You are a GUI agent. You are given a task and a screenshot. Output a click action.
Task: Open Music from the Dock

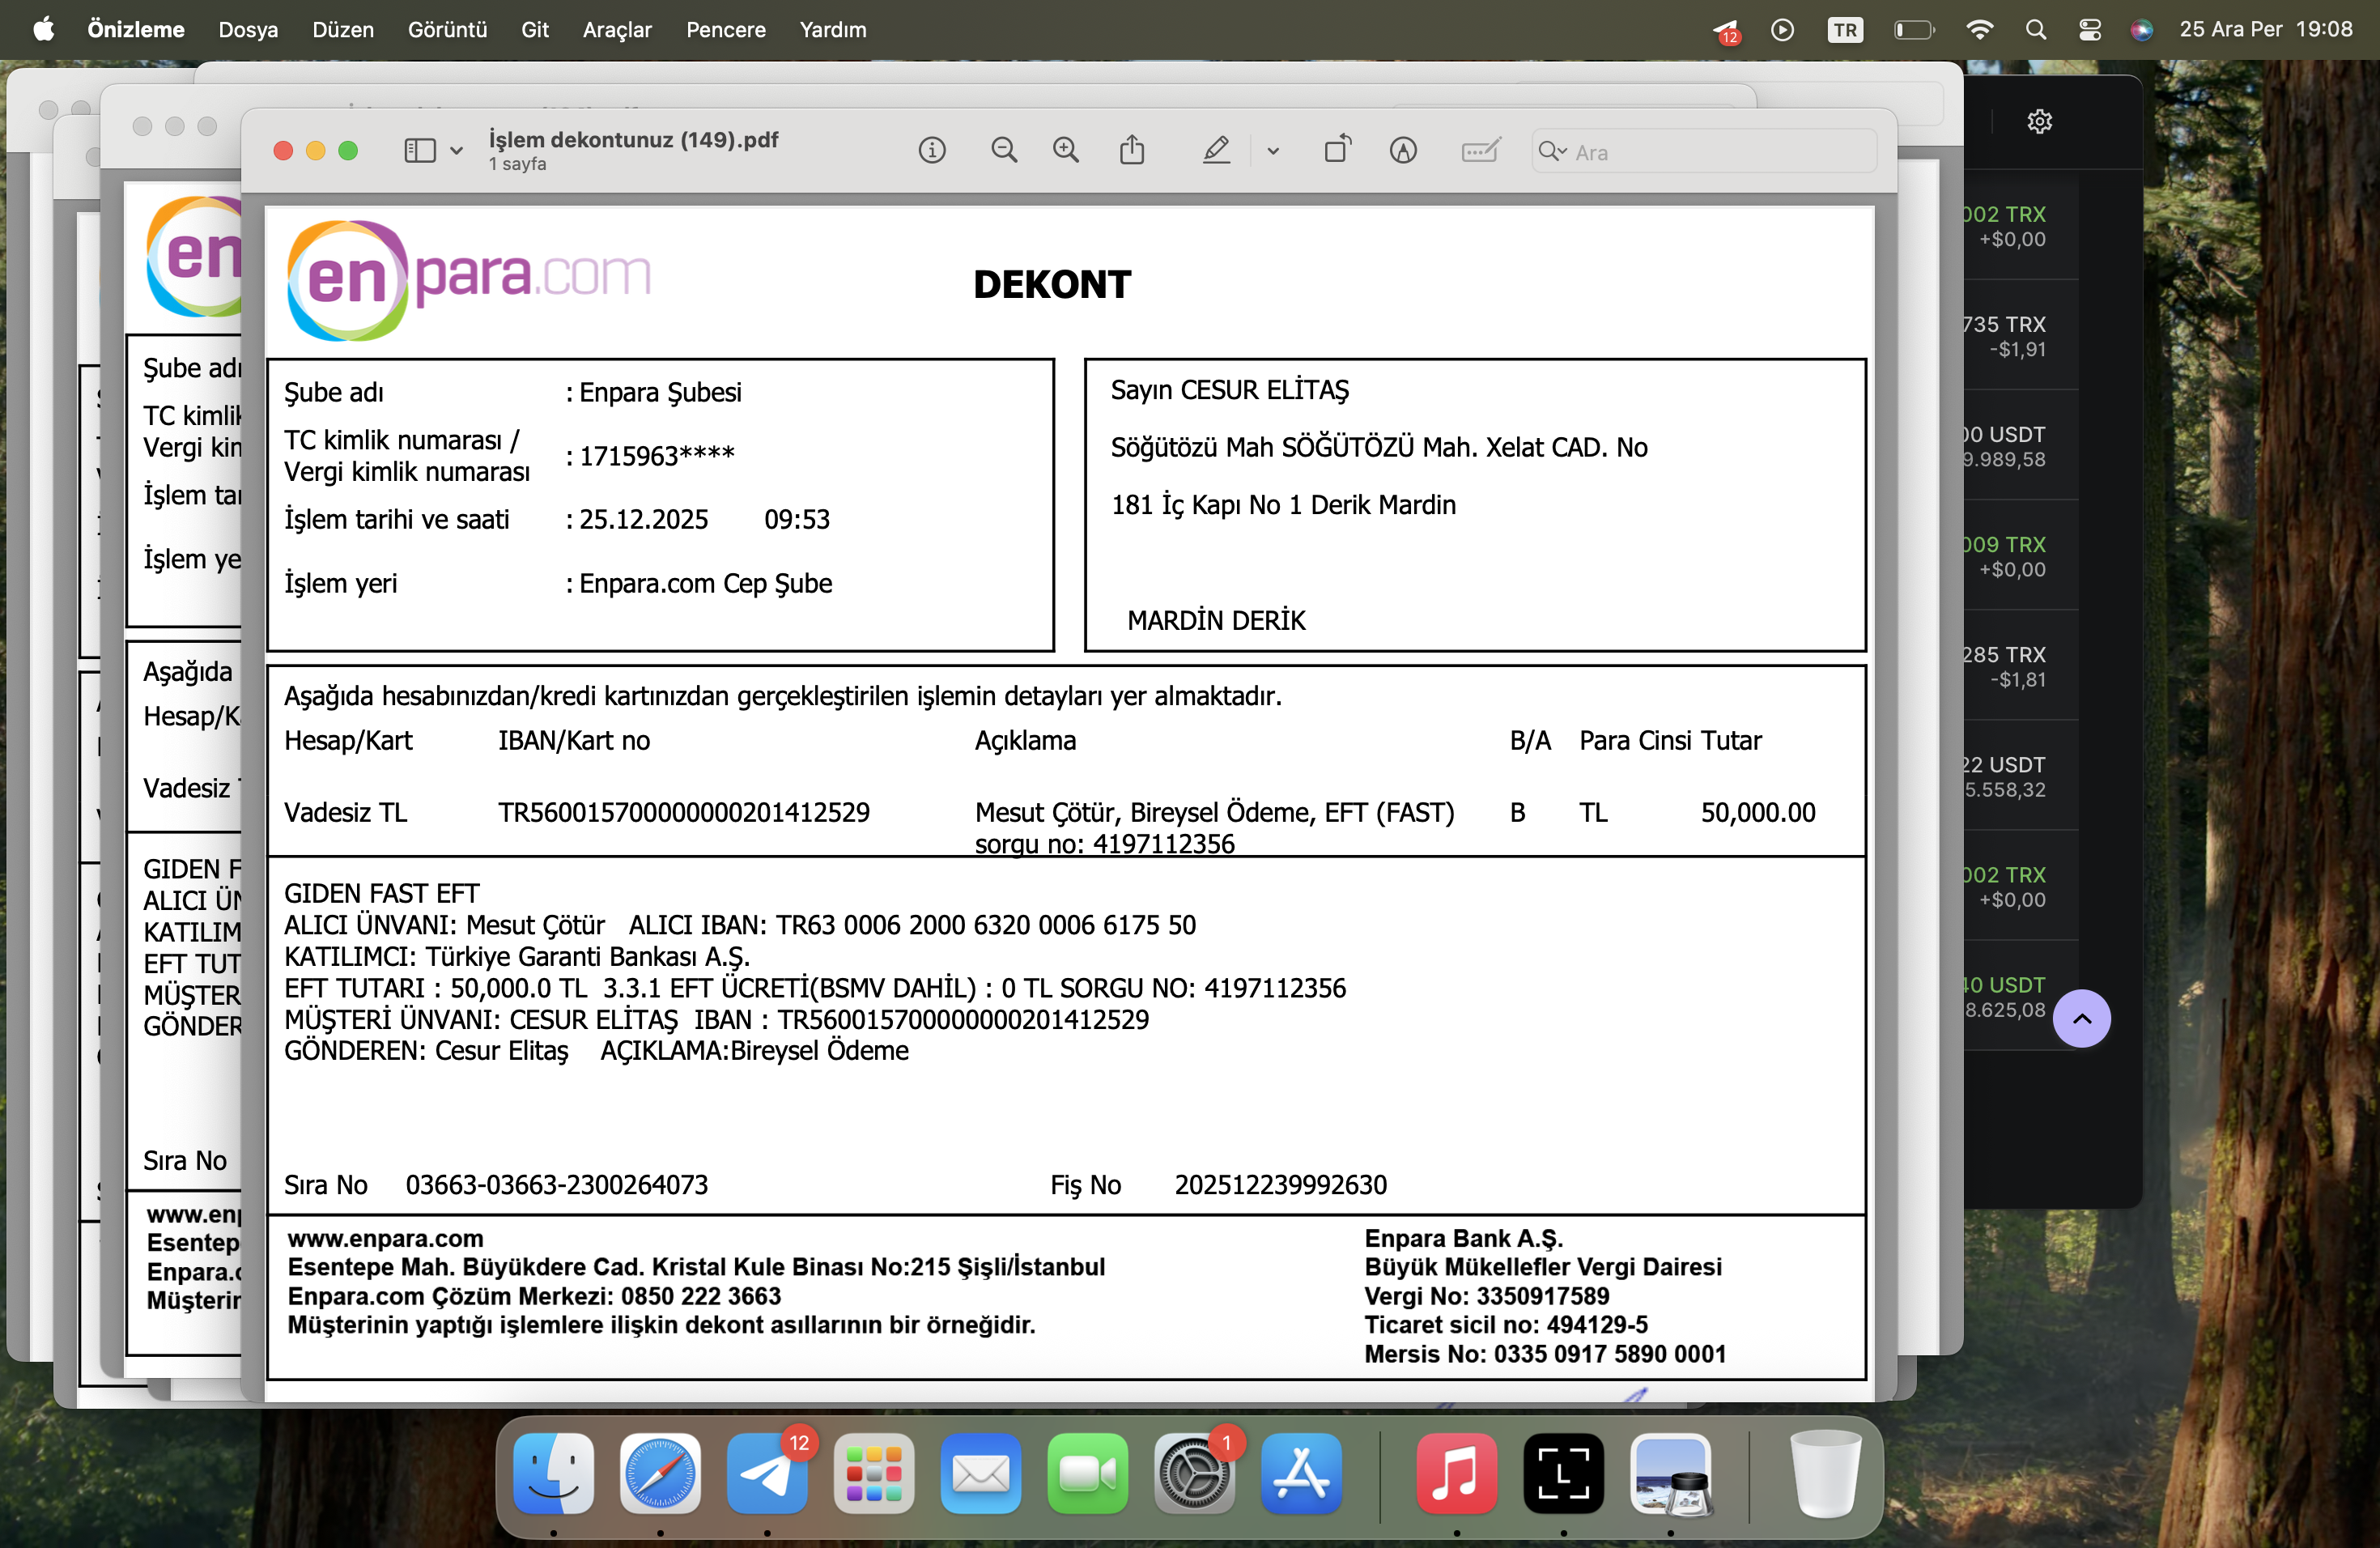coord(1457,1473)
